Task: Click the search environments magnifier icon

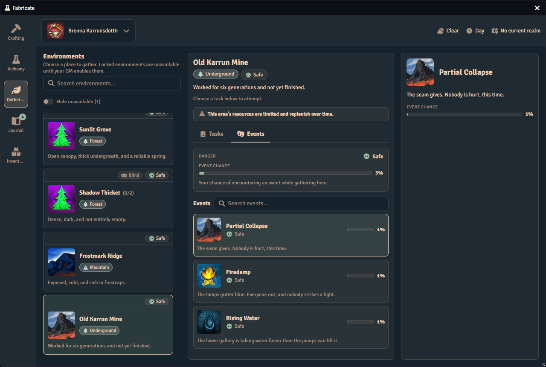Action: (x=51, y=83)
